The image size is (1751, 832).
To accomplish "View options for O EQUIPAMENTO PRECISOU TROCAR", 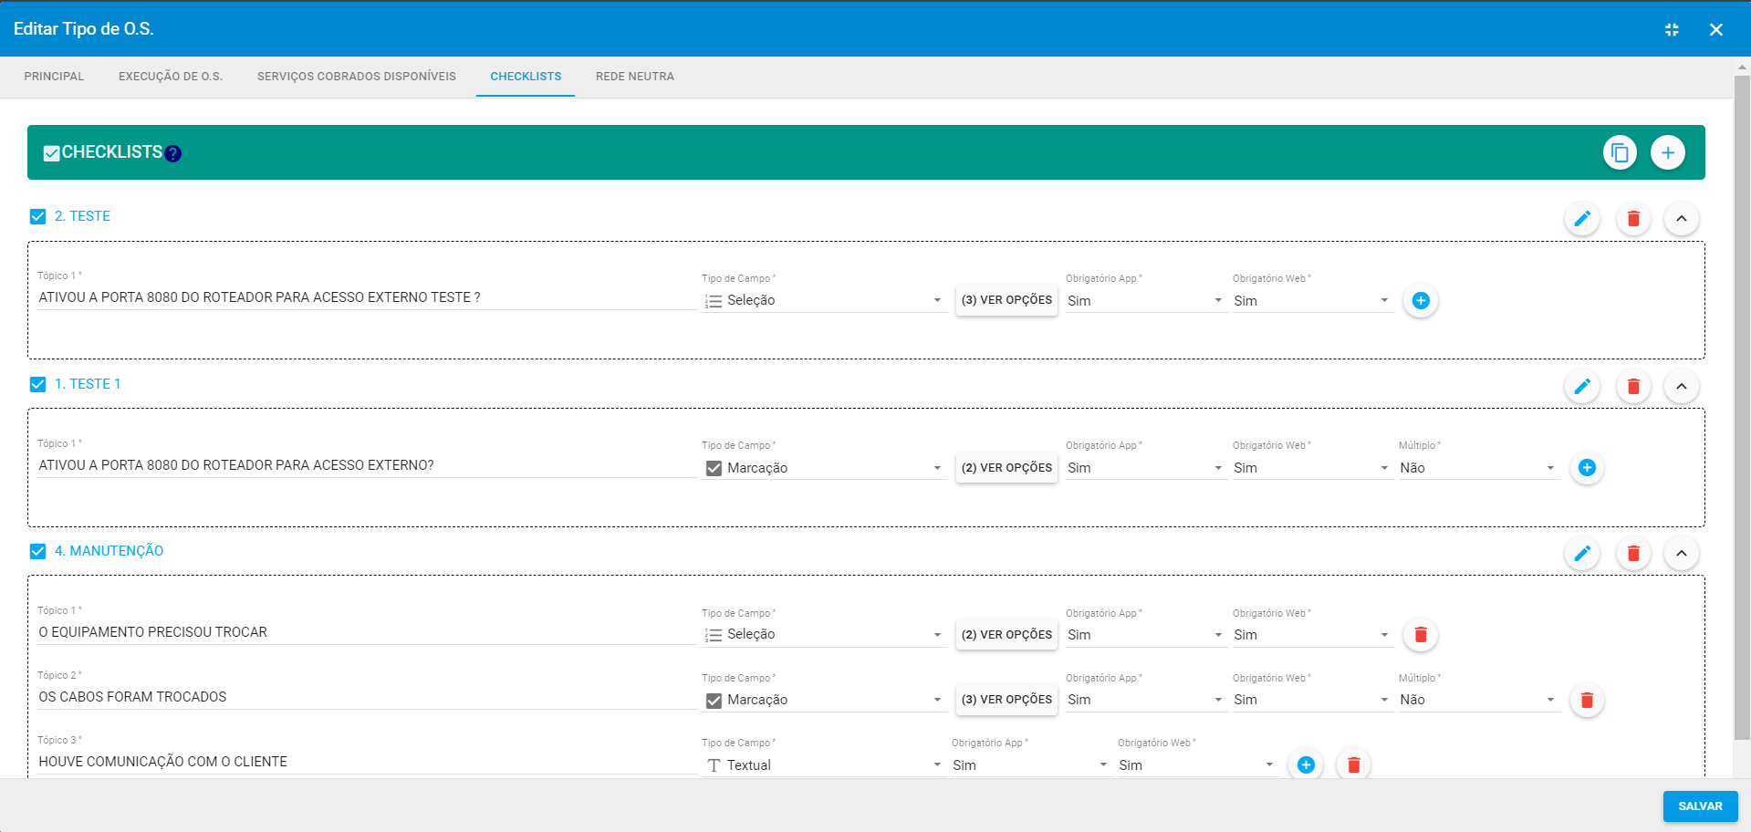I will [1006, 634].
